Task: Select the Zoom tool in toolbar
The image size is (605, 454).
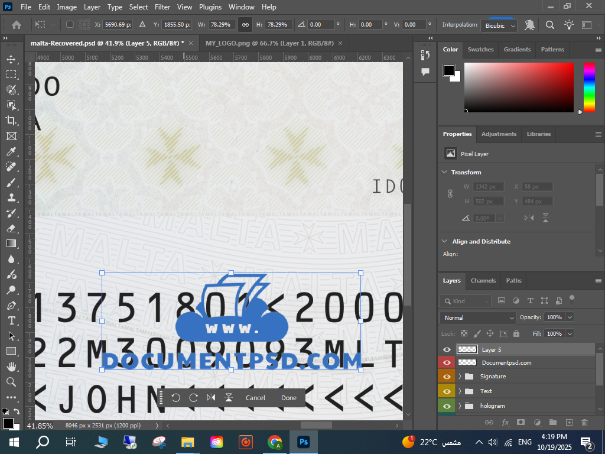Action: click(x=11, y=382)
